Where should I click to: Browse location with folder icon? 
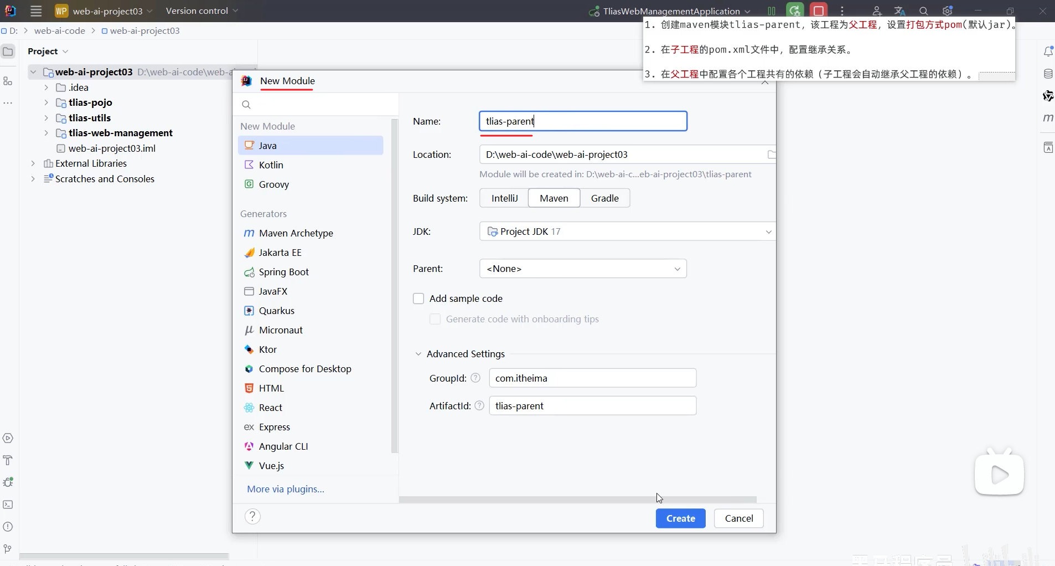click(771, 155)
